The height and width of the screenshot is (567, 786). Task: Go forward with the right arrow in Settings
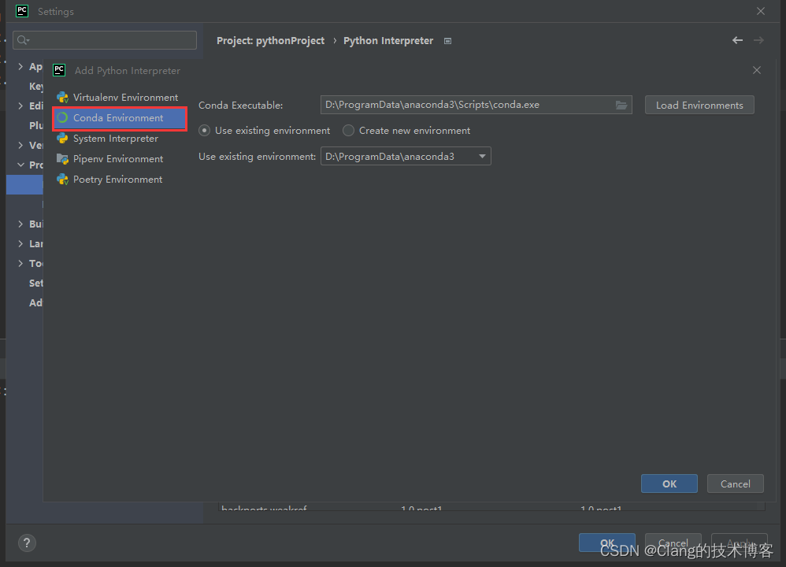point(759,40)
